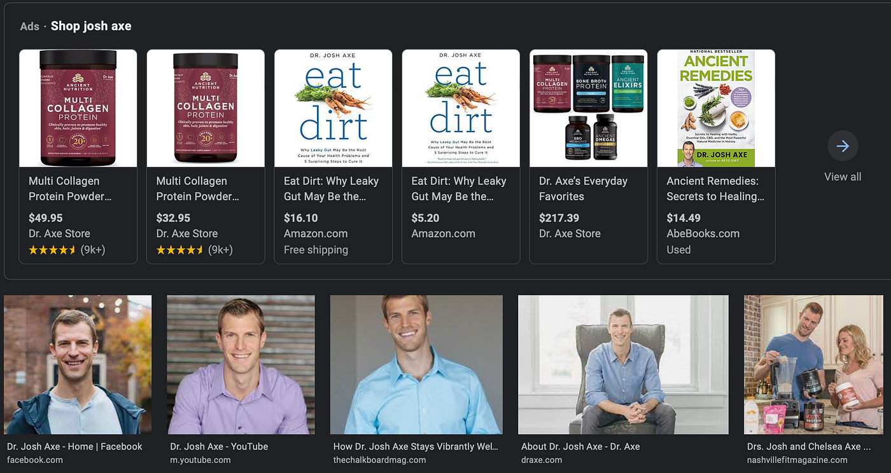Viewport: 891px width, 473px height.
Task: Open the photo above the Facebook result
Action: click(78, 364)
